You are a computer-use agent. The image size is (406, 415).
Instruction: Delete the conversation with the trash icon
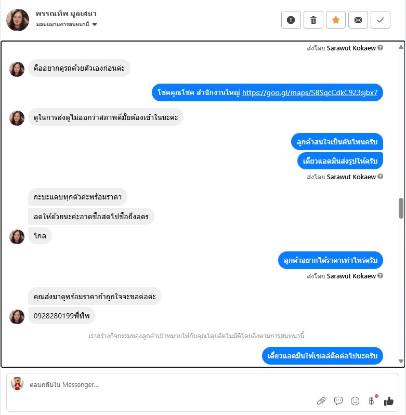[313, 20]
